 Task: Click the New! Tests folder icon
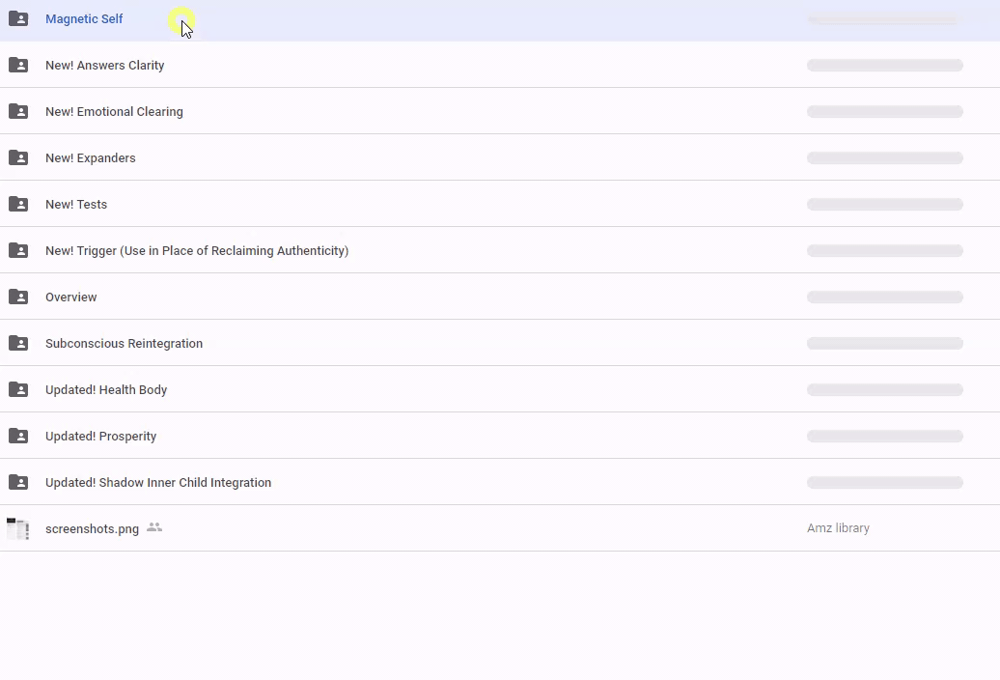coord(18,204)
